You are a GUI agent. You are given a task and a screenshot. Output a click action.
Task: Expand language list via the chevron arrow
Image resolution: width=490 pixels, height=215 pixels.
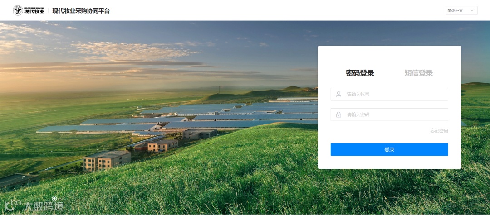472,10
